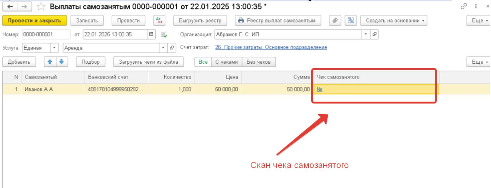Sort by Самозанятый column header
Screen dimensions: 491x188
click(x=53, y=77)
